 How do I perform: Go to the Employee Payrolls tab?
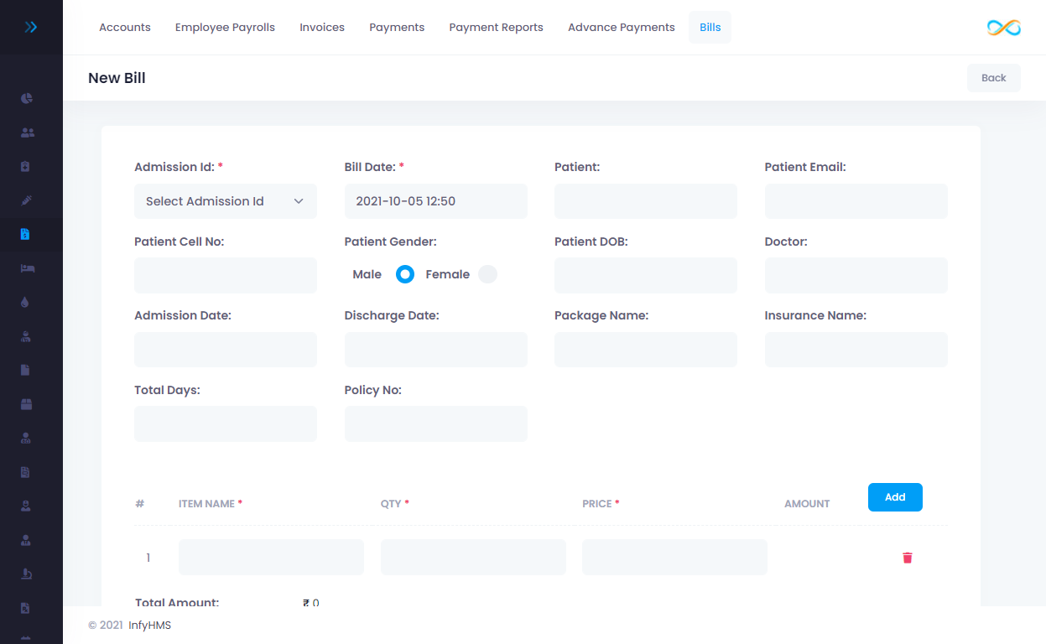[x=225, y=28]
